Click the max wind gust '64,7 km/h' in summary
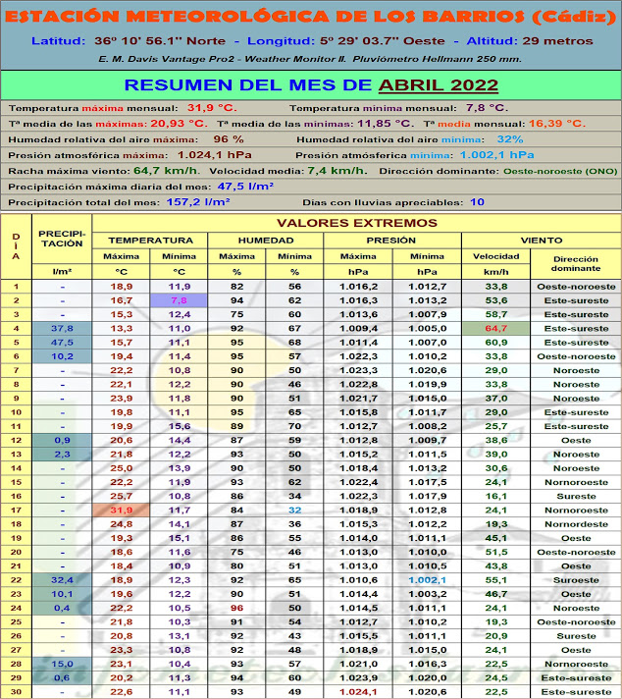The image size is (622, 699). pyautogui.click(x=167, y=171)
